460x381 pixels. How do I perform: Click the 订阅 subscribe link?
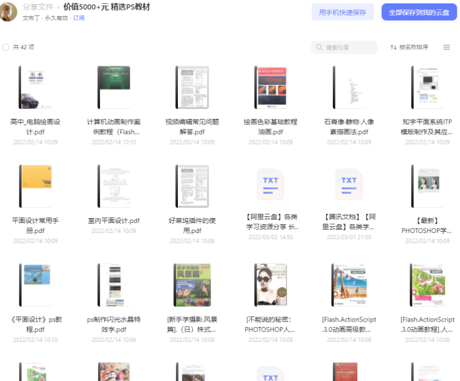point(79,18)
